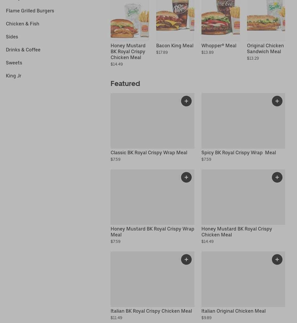Screen dimensions: 297x323
Task: Open Classic BK Royal Crispy Wrap Meal title
Action: click(x=149, y=153)
